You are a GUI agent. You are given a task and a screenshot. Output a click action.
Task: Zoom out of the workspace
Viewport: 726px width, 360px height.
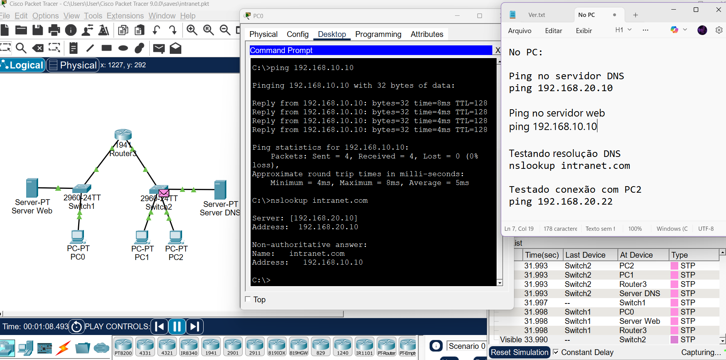coord(225,30)
